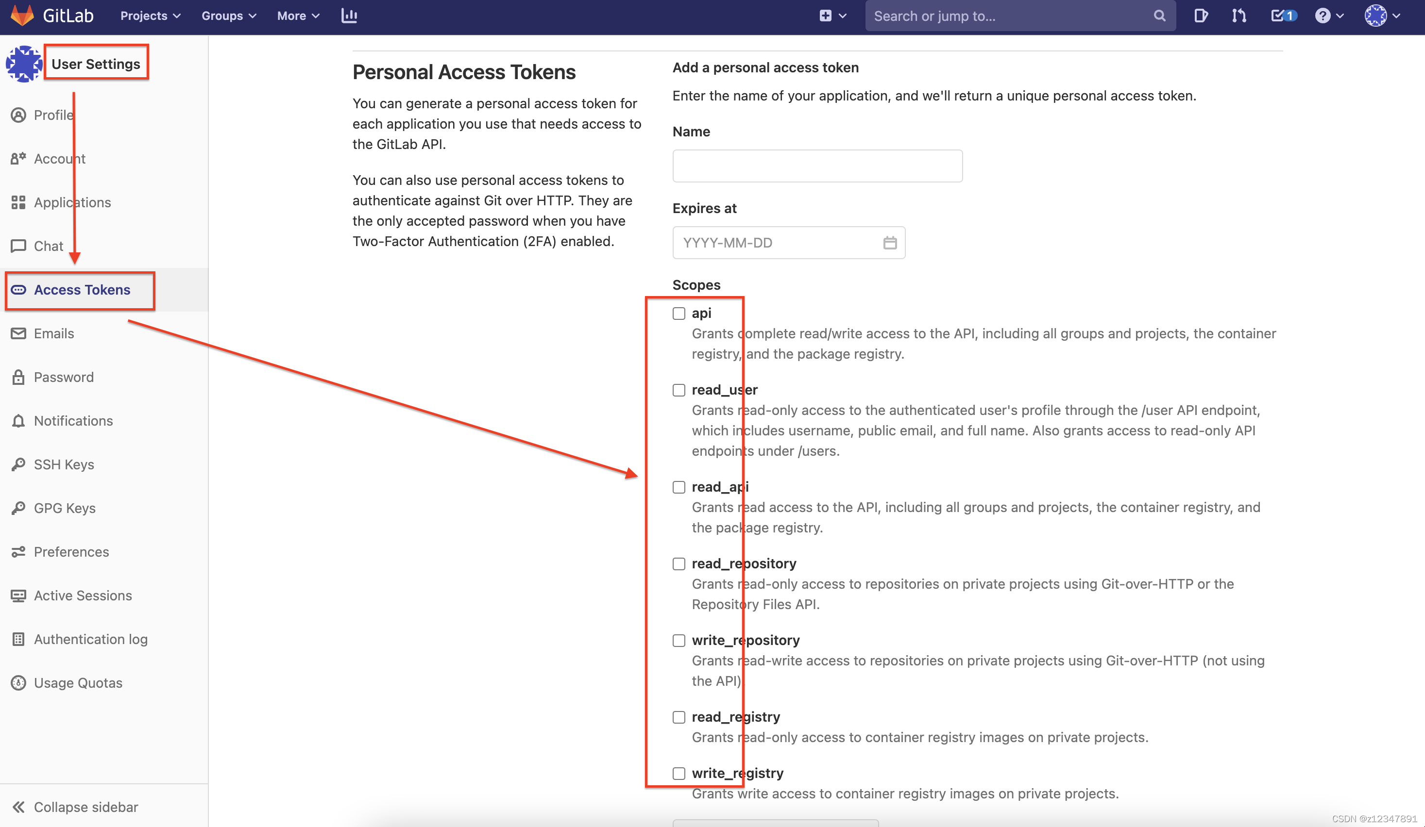Open the Groups dropdown menu
This screenshot has width=1425, height=827.
click(x=226, y=15)
